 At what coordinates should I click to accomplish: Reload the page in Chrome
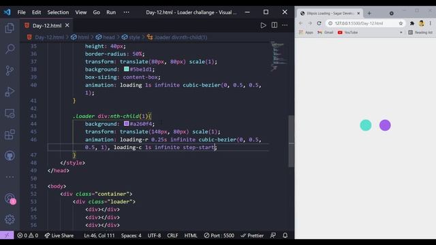click(x=319, y=23)
